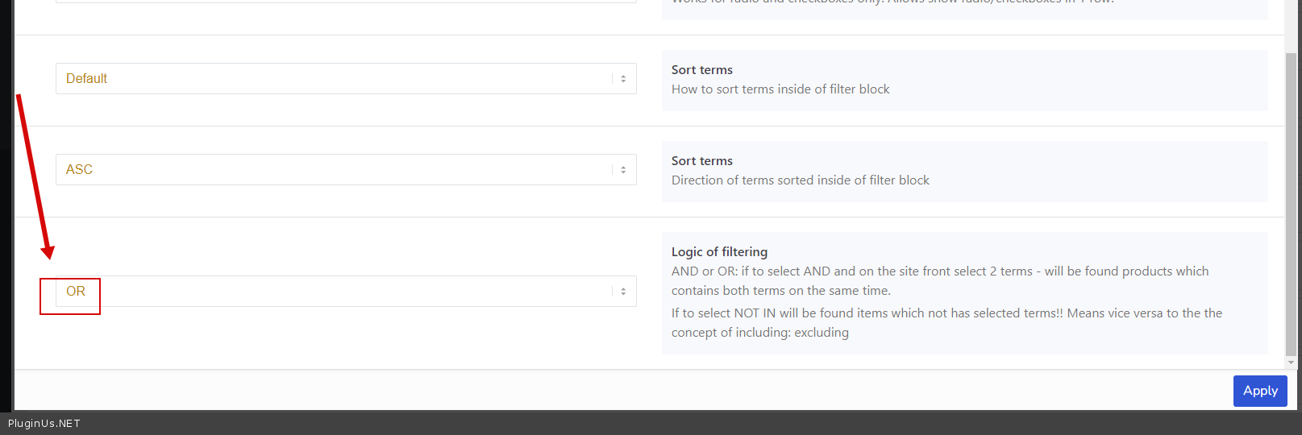Click the selected "OR" value text
The image size is (1302, 435).
(76, 292)
